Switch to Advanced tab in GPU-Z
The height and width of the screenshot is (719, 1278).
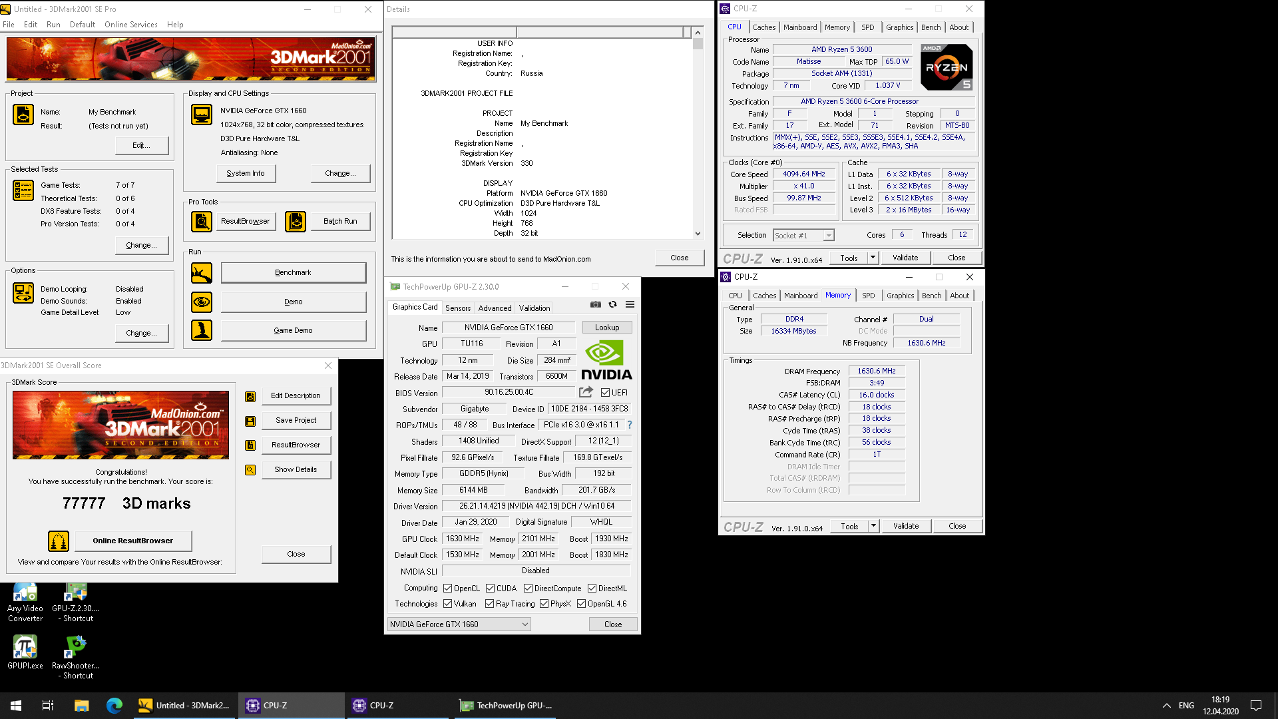(x=495, y=308)
